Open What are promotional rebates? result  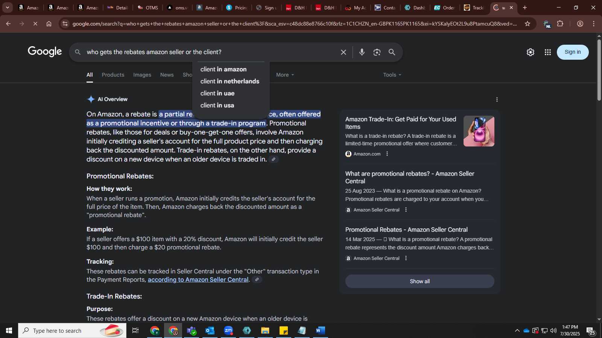click(410, 177)
